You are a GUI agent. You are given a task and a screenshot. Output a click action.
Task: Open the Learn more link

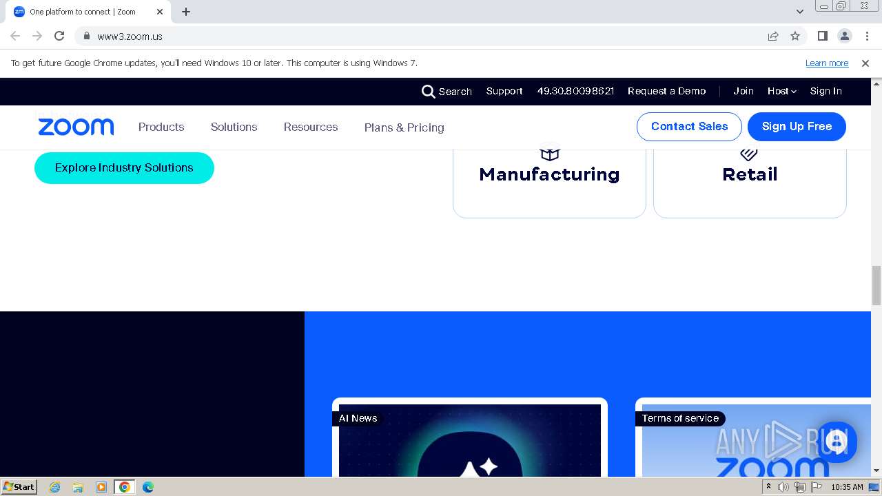coord(827,63)
